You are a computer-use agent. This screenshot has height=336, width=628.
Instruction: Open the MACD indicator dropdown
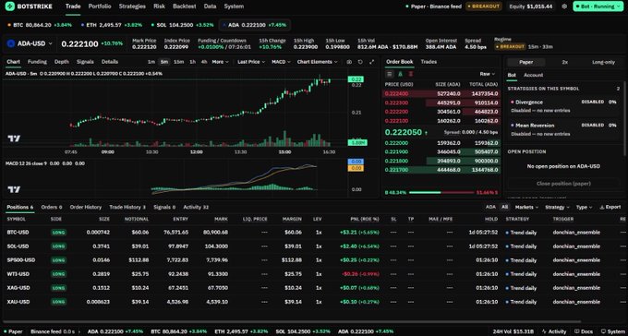click(281, 62)
